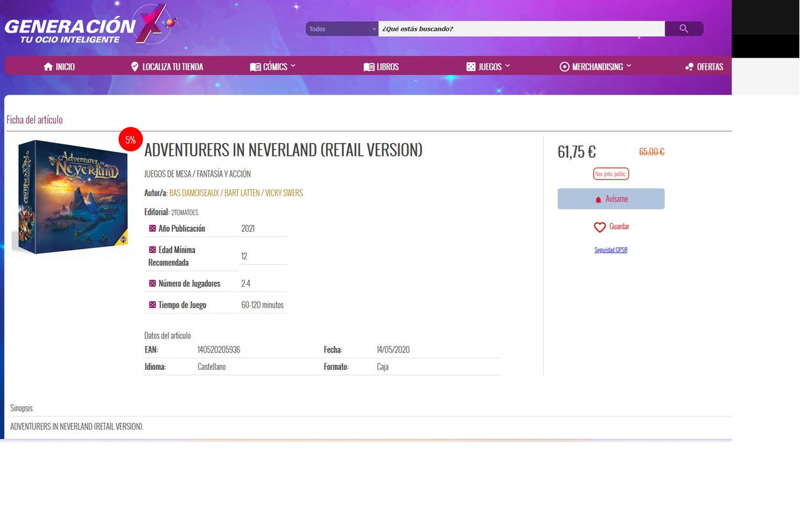808x511 pixels.
Task: Open Localiza tu tienda menu item
Action: point(167,66)
